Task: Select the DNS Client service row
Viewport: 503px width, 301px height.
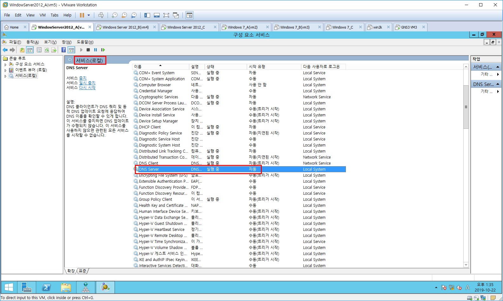Action: [239, 163]
